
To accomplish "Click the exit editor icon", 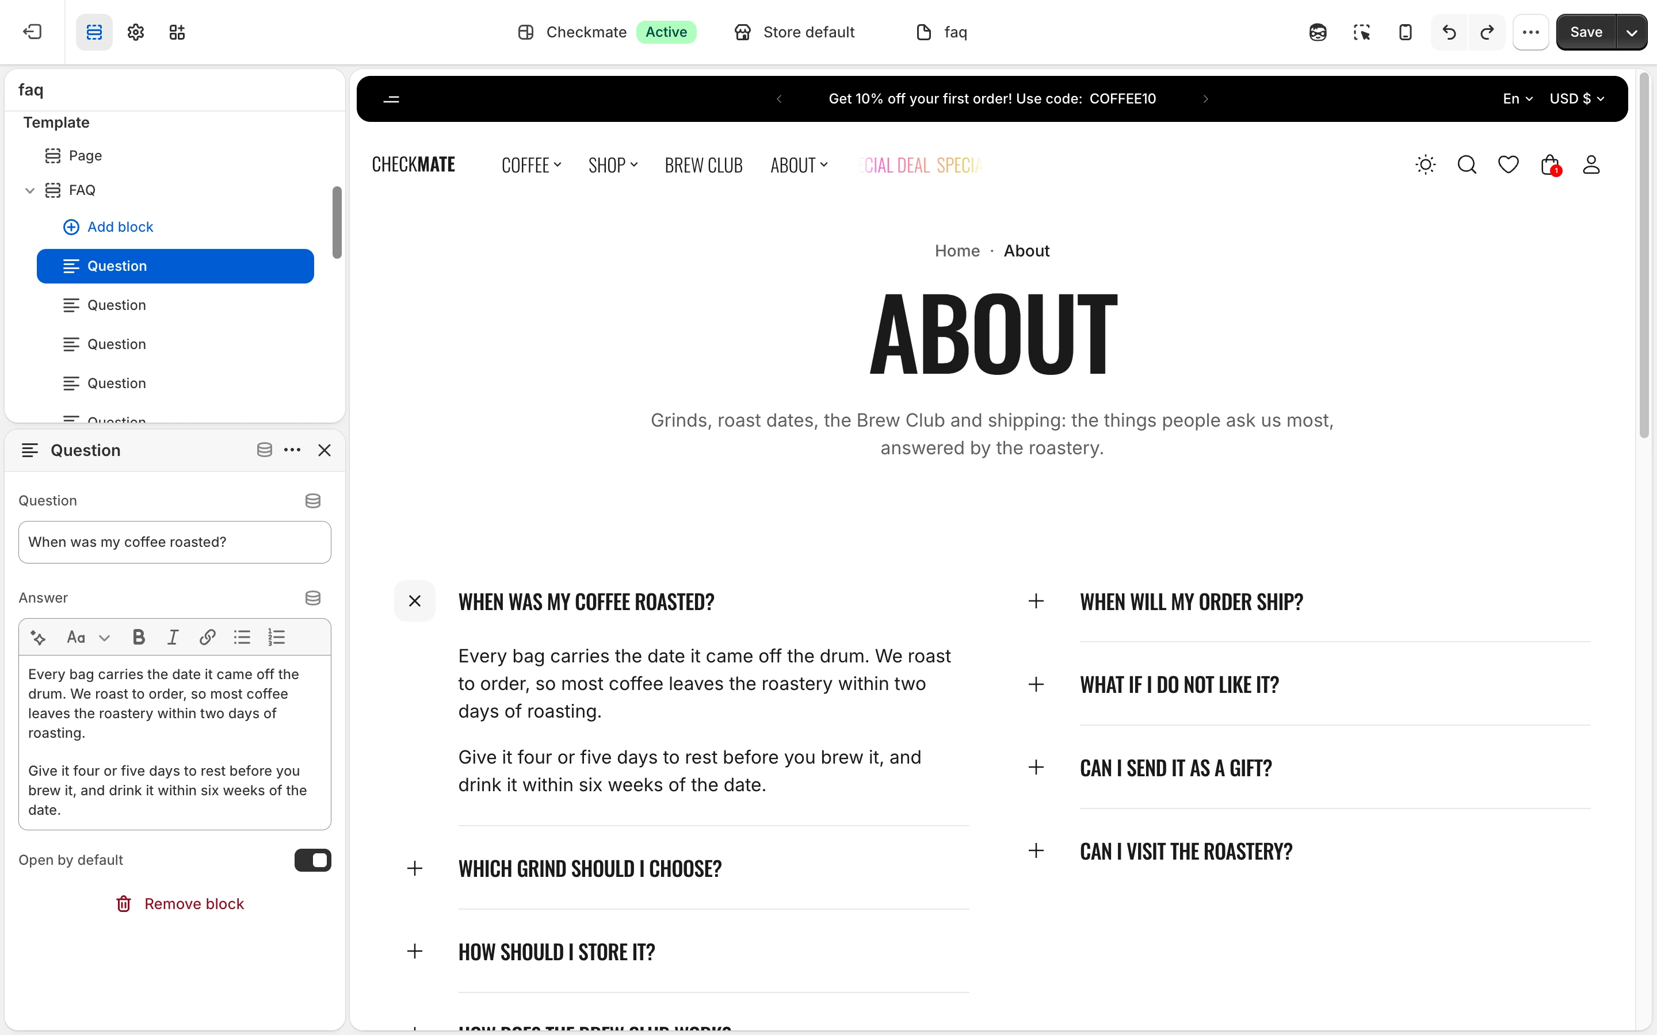I will click(32, 32).
